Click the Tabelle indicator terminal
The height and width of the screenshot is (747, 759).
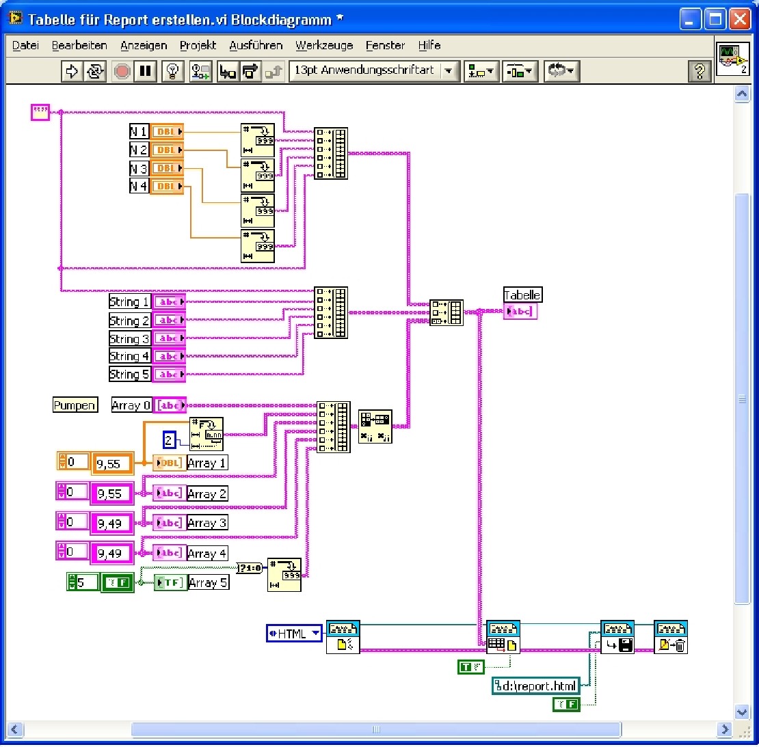(520, 312)
